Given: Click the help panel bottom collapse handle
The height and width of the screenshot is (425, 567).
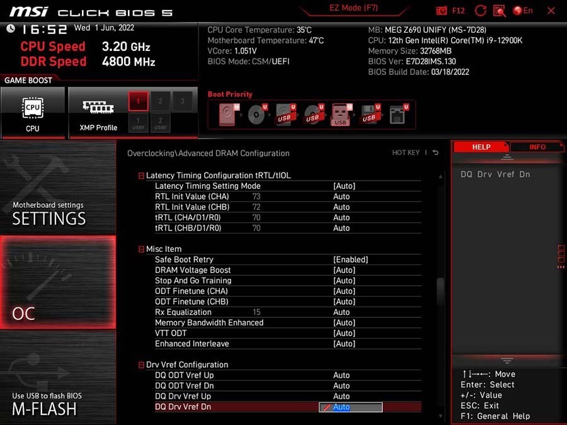Looking at the screenshot, I should [507, 361].
